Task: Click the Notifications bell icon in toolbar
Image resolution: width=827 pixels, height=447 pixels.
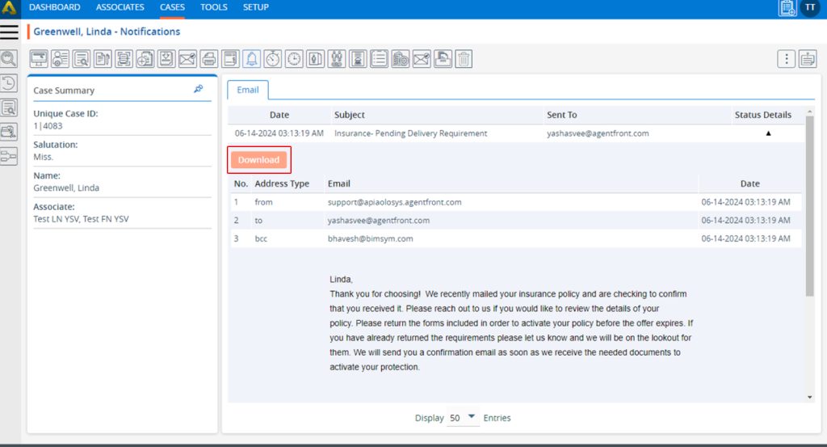Action: (x=252, y=59)
